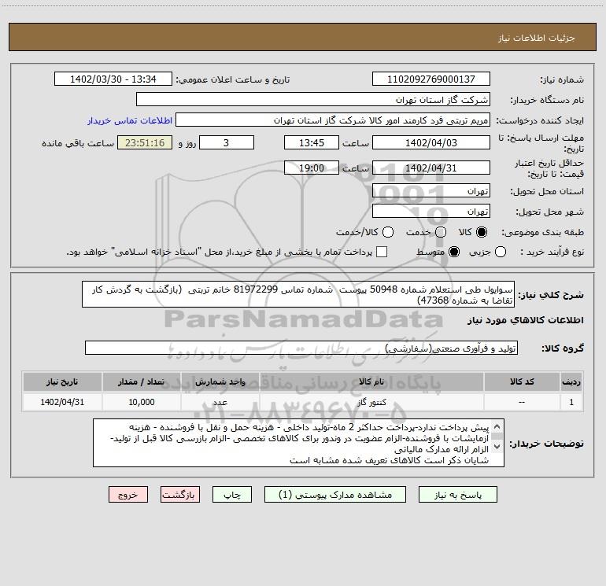Click the delivery province field تهران
606x586 pixels.
[x=431, y=191]
